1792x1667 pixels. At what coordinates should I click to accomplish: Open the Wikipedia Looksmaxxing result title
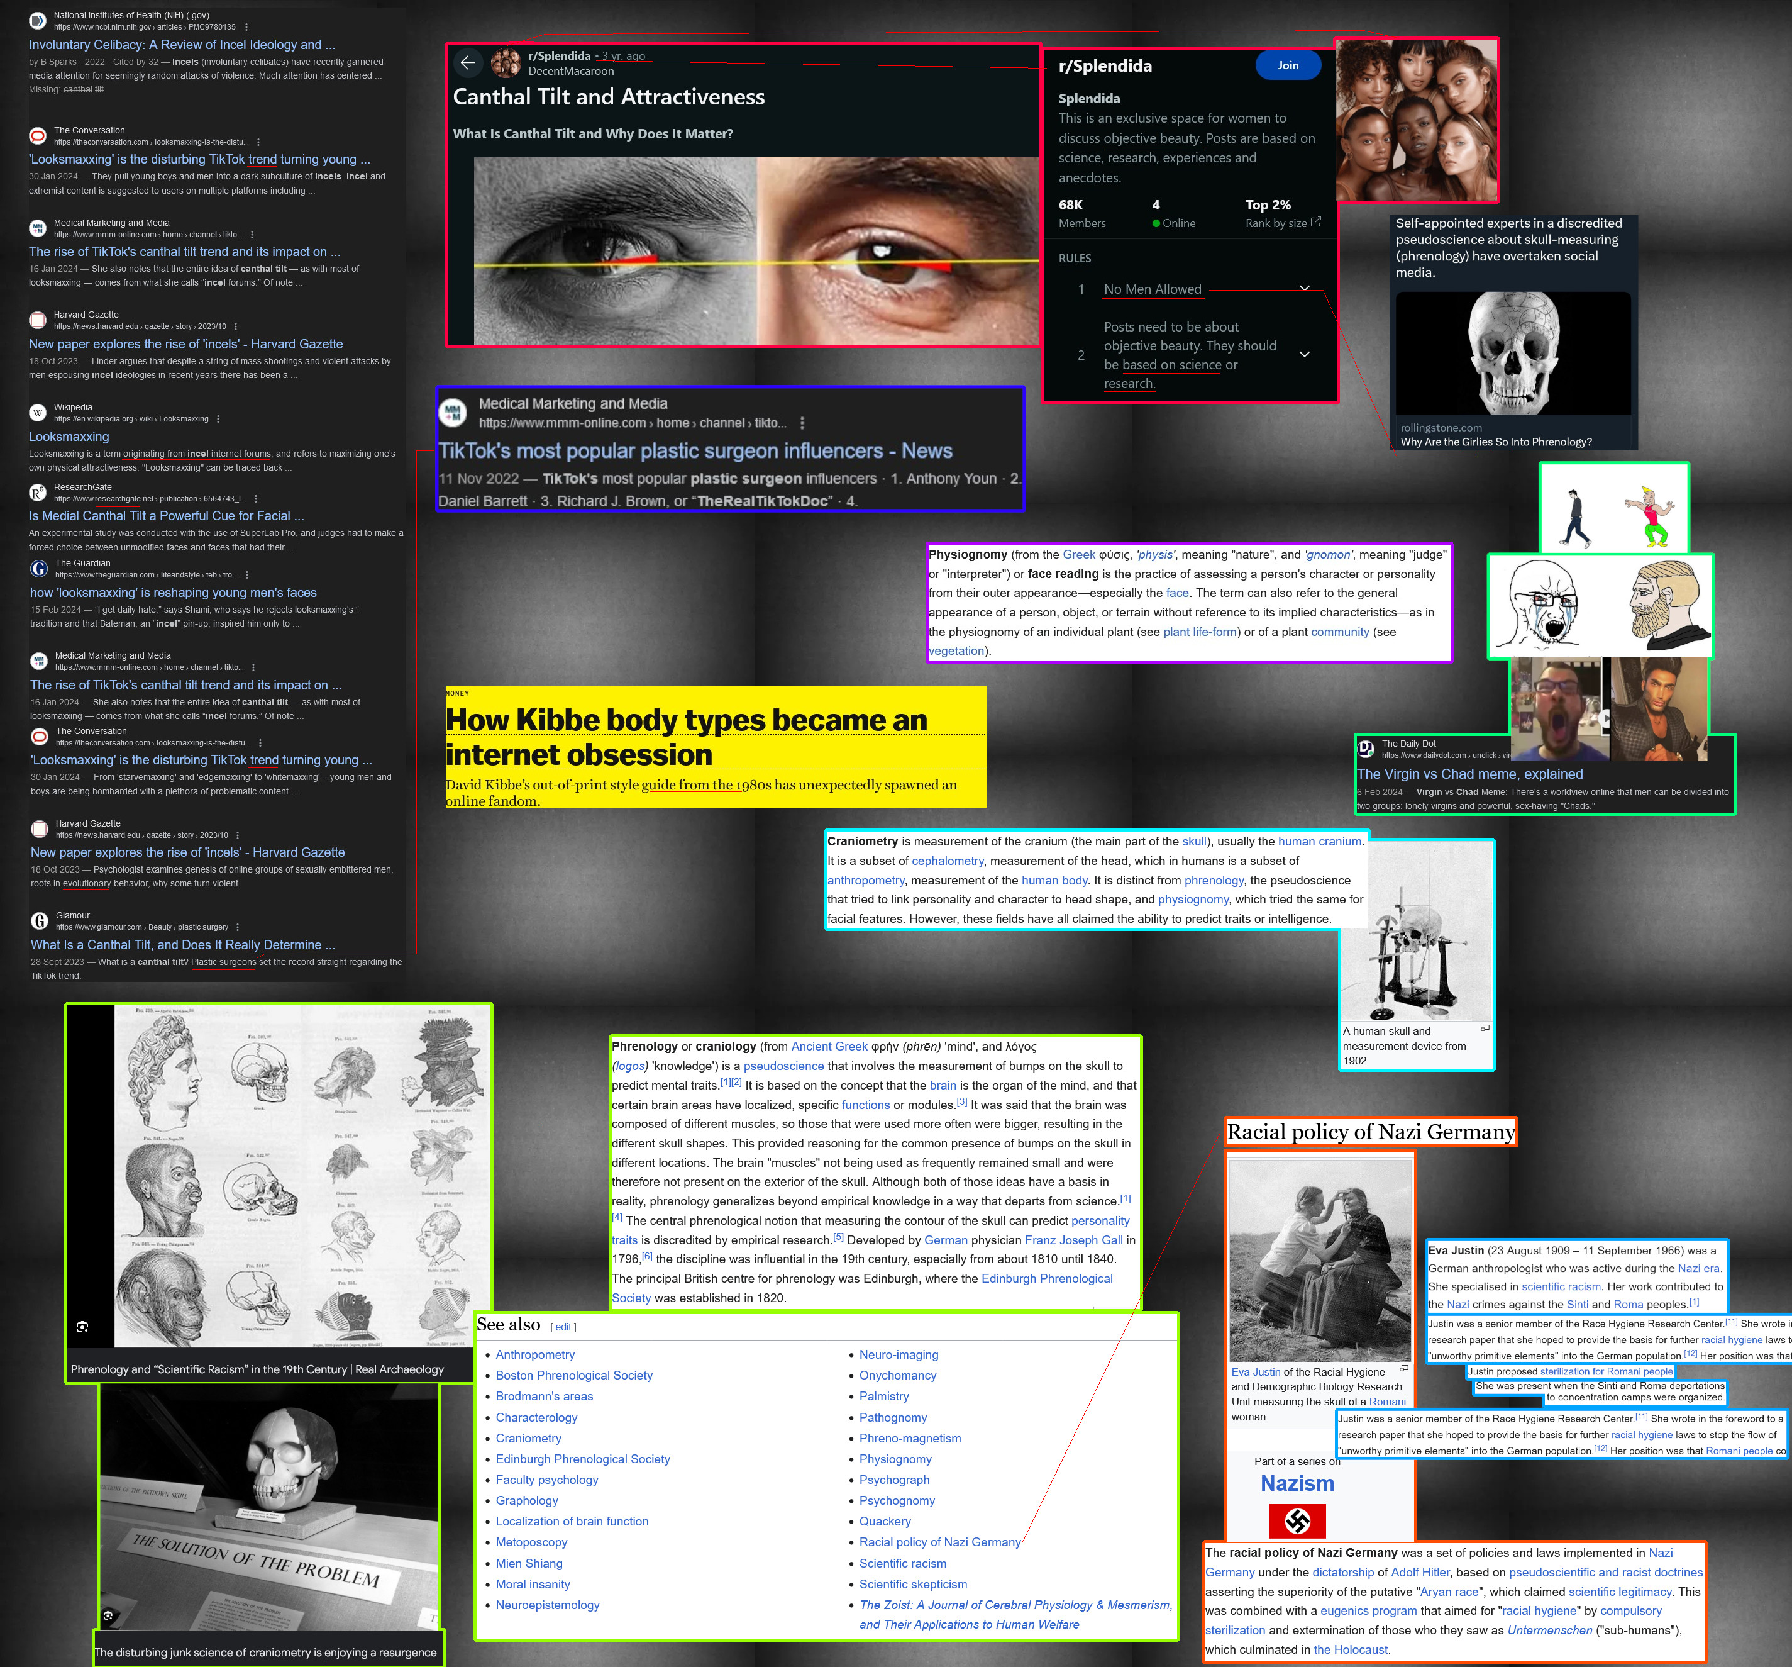pos(69,437)
